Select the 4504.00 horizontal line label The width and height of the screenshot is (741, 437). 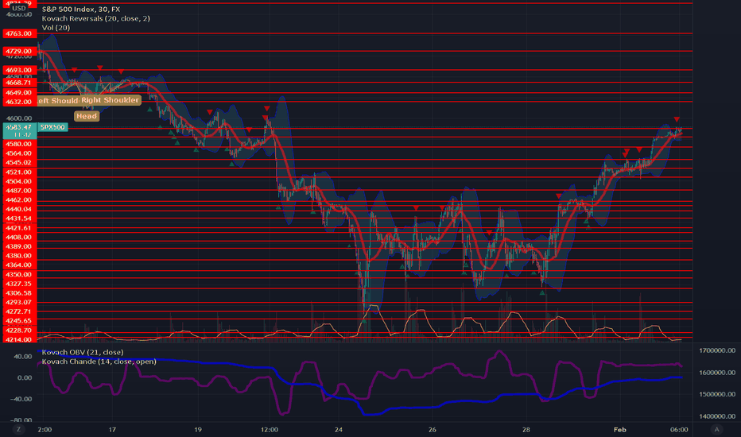[x=19, y=181]
